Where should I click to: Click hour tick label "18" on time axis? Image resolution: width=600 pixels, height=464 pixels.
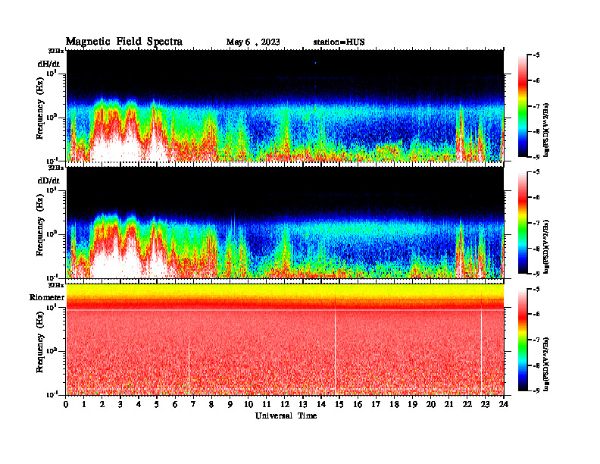point(394,404)
